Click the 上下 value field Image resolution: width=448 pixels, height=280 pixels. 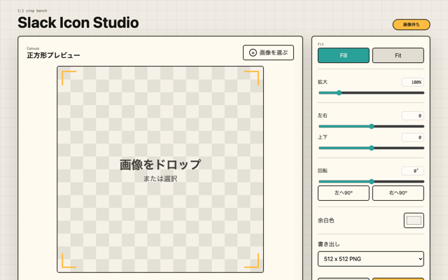(412, 137)
